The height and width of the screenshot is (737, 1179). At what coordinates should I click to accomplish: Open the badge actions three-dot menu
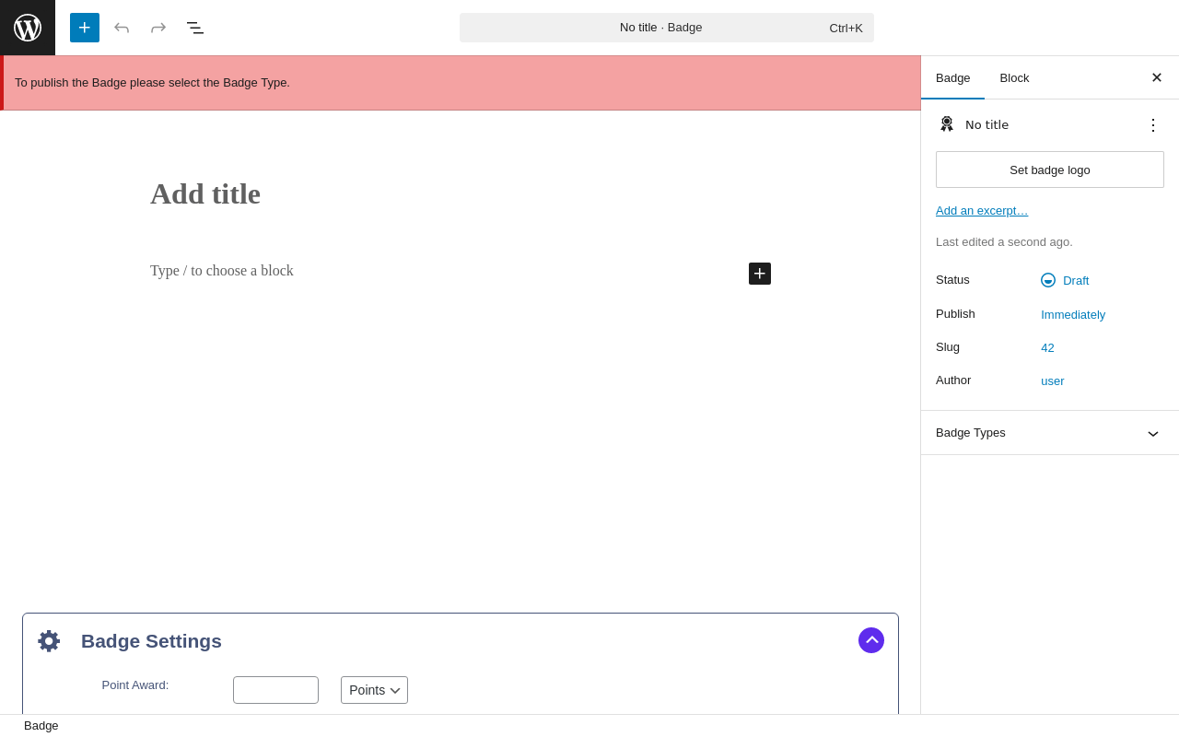(x=1152, y=124)
